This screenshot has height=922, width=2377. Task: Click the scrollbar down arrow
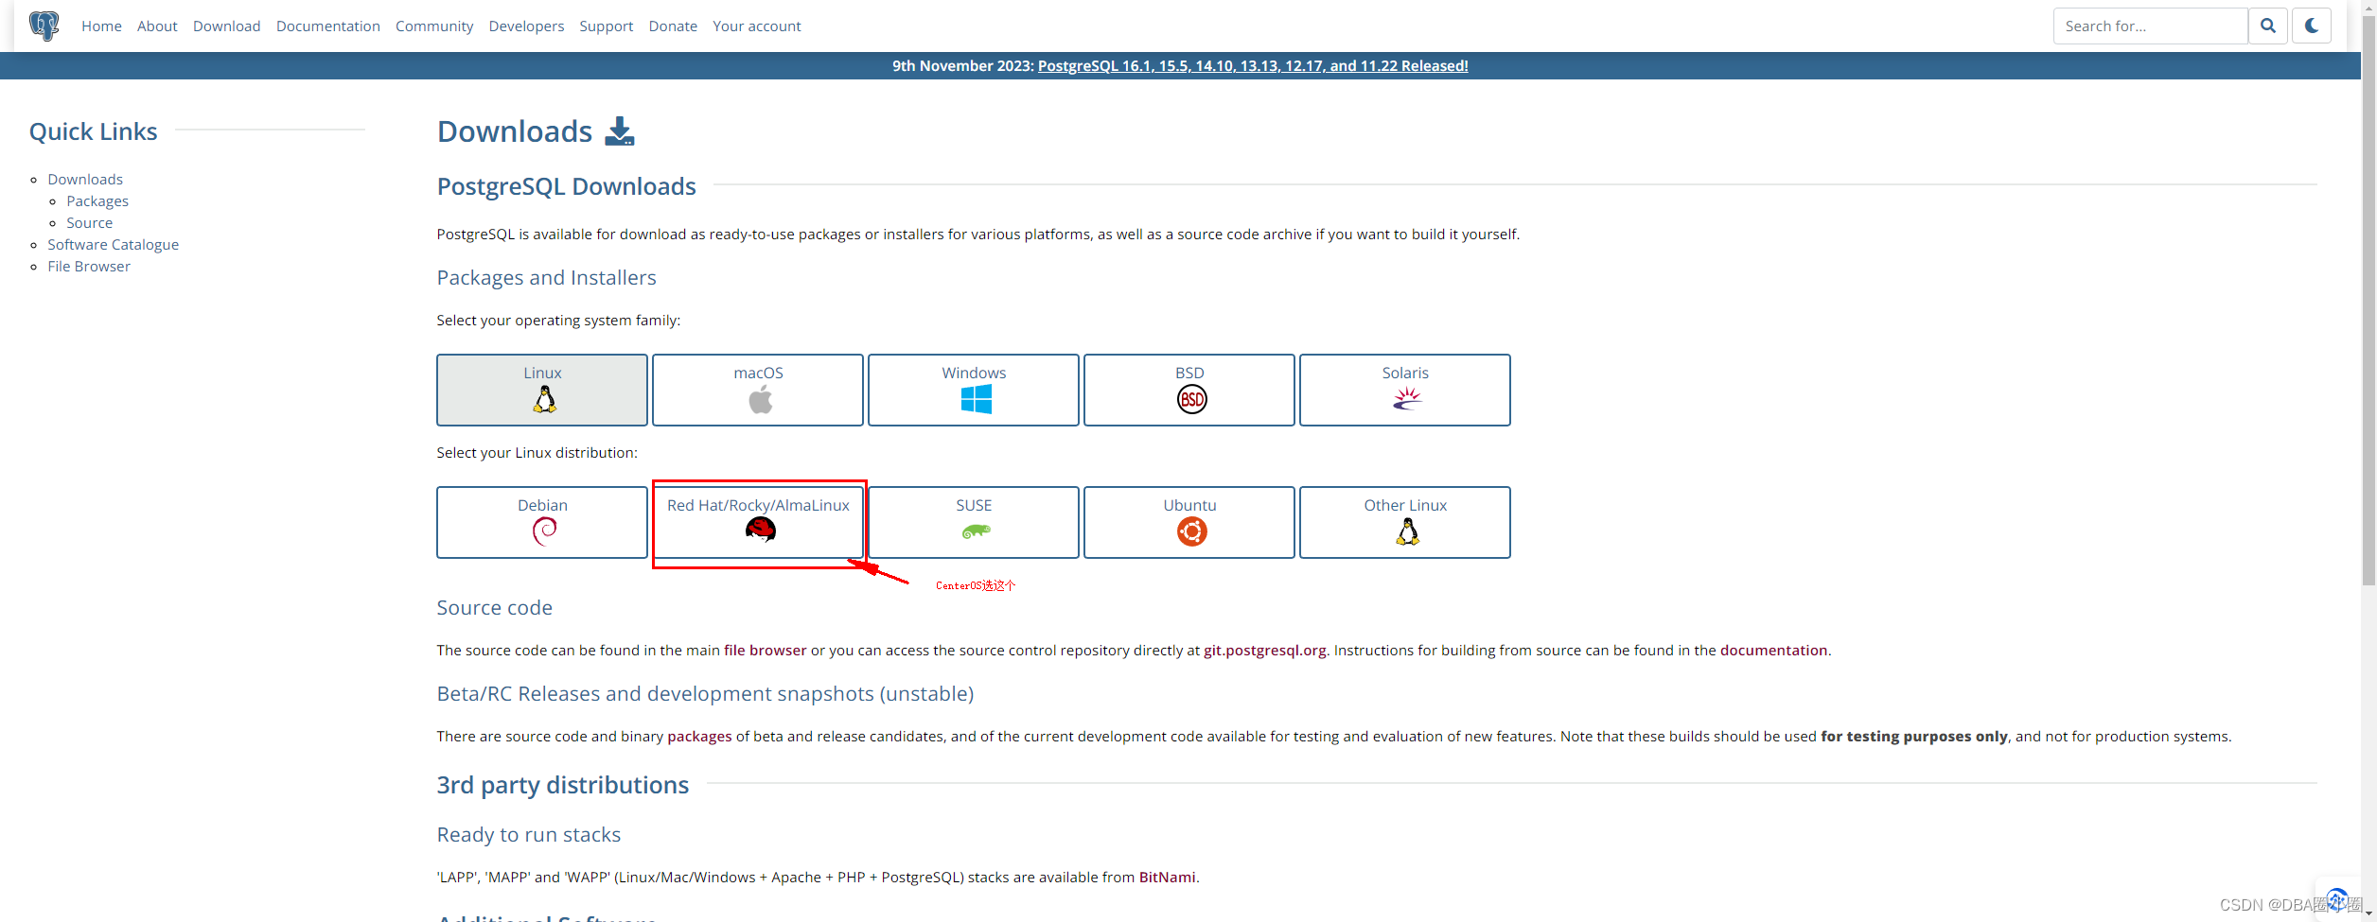(2368, 913)
